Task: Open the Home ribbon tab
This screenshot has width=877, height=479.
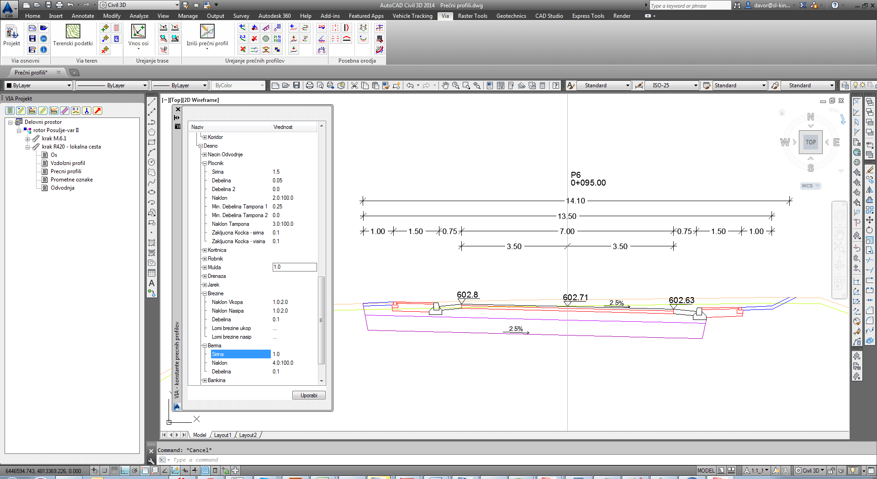Action: click(32, 16)
